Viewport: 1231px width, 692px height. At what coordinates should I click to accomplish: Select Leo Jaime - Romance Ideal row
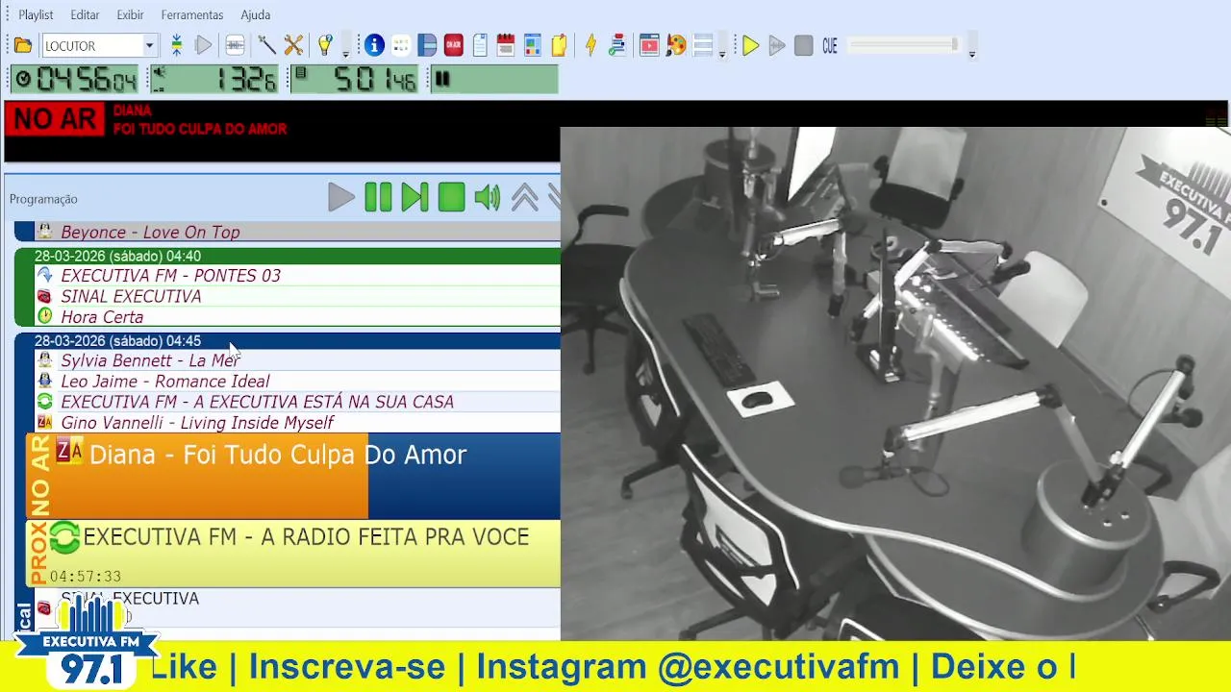tap(296, 381)
